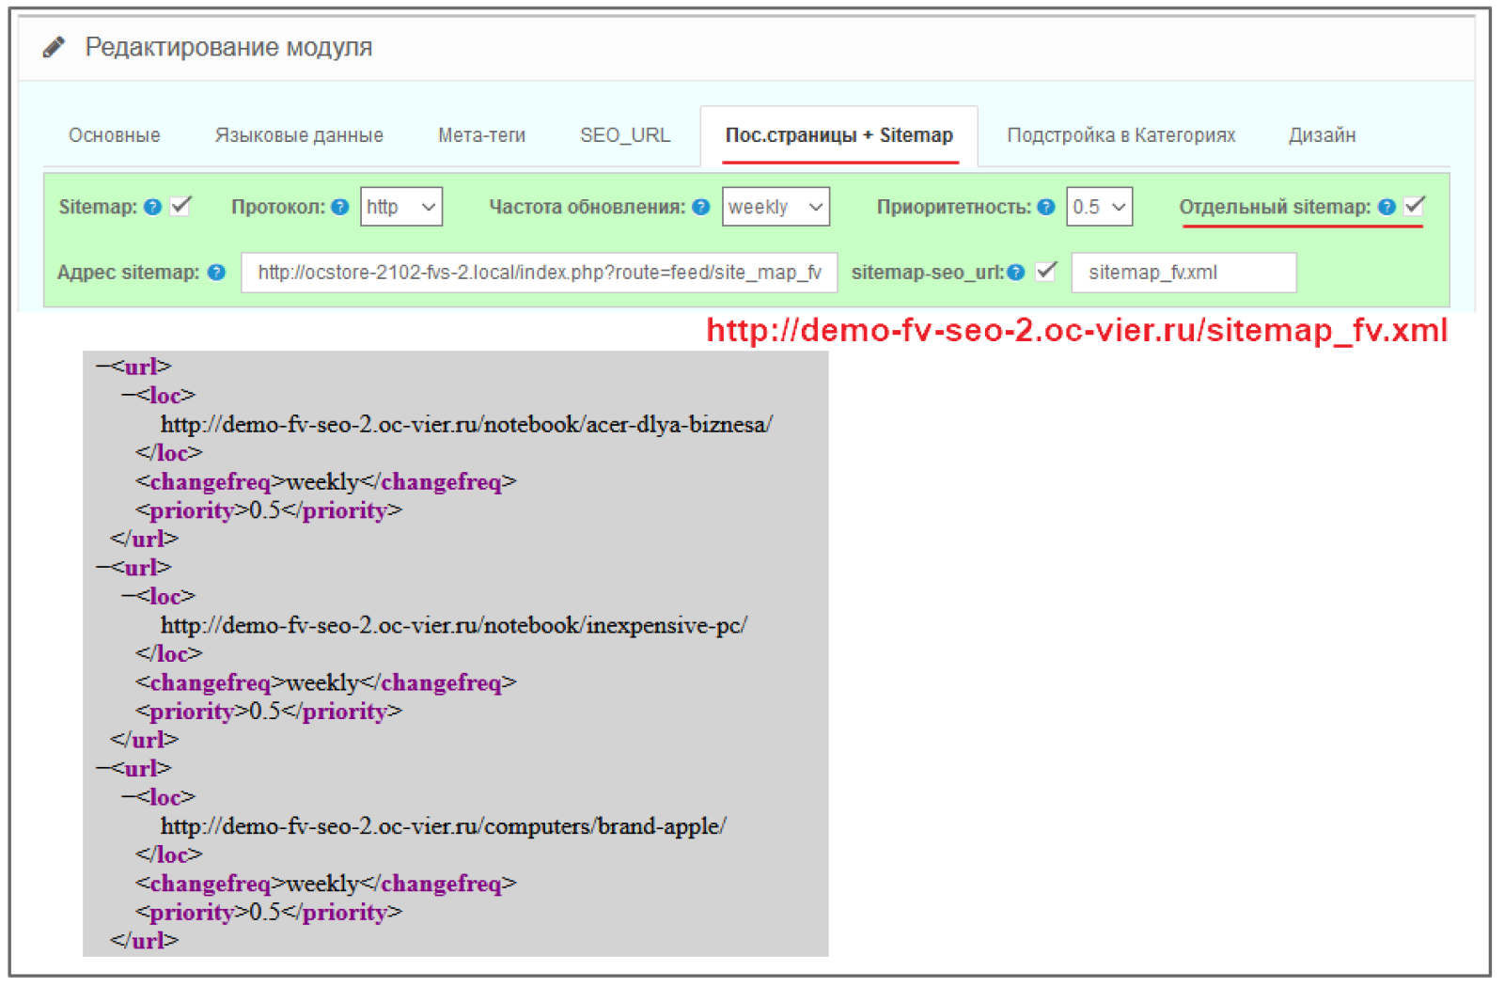Click the sitemap-seo_url label
The height and width of the screenshot is (987, 1504).
tap(928, 273)
